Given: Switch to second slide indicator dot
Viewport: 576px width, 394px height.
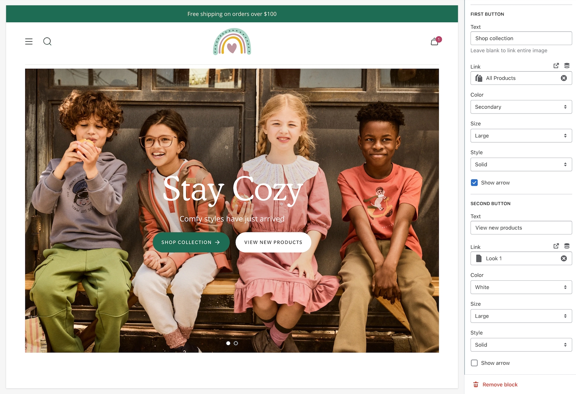Looking at the screenshot, I should 236,343.
